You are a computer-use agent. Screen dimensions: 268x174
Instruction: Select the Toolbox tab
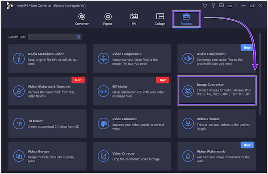coord(186,19)
